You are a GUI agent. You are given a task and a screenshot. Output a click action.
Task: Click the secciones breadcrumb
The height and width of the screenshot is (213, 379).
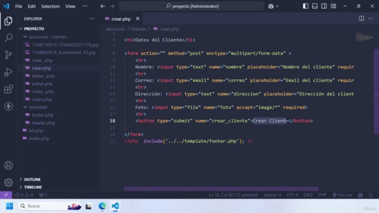[115, 29]
